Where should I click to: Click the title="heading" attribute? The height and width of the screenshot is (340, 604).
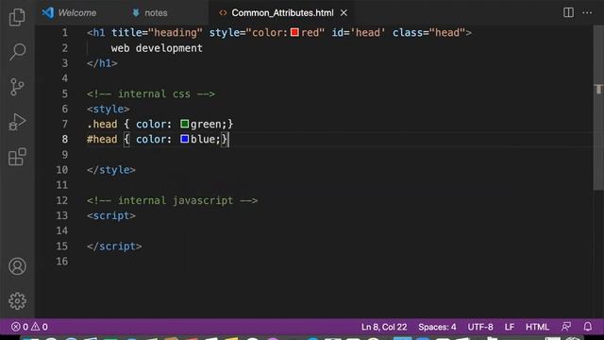[x=157, y=33]
